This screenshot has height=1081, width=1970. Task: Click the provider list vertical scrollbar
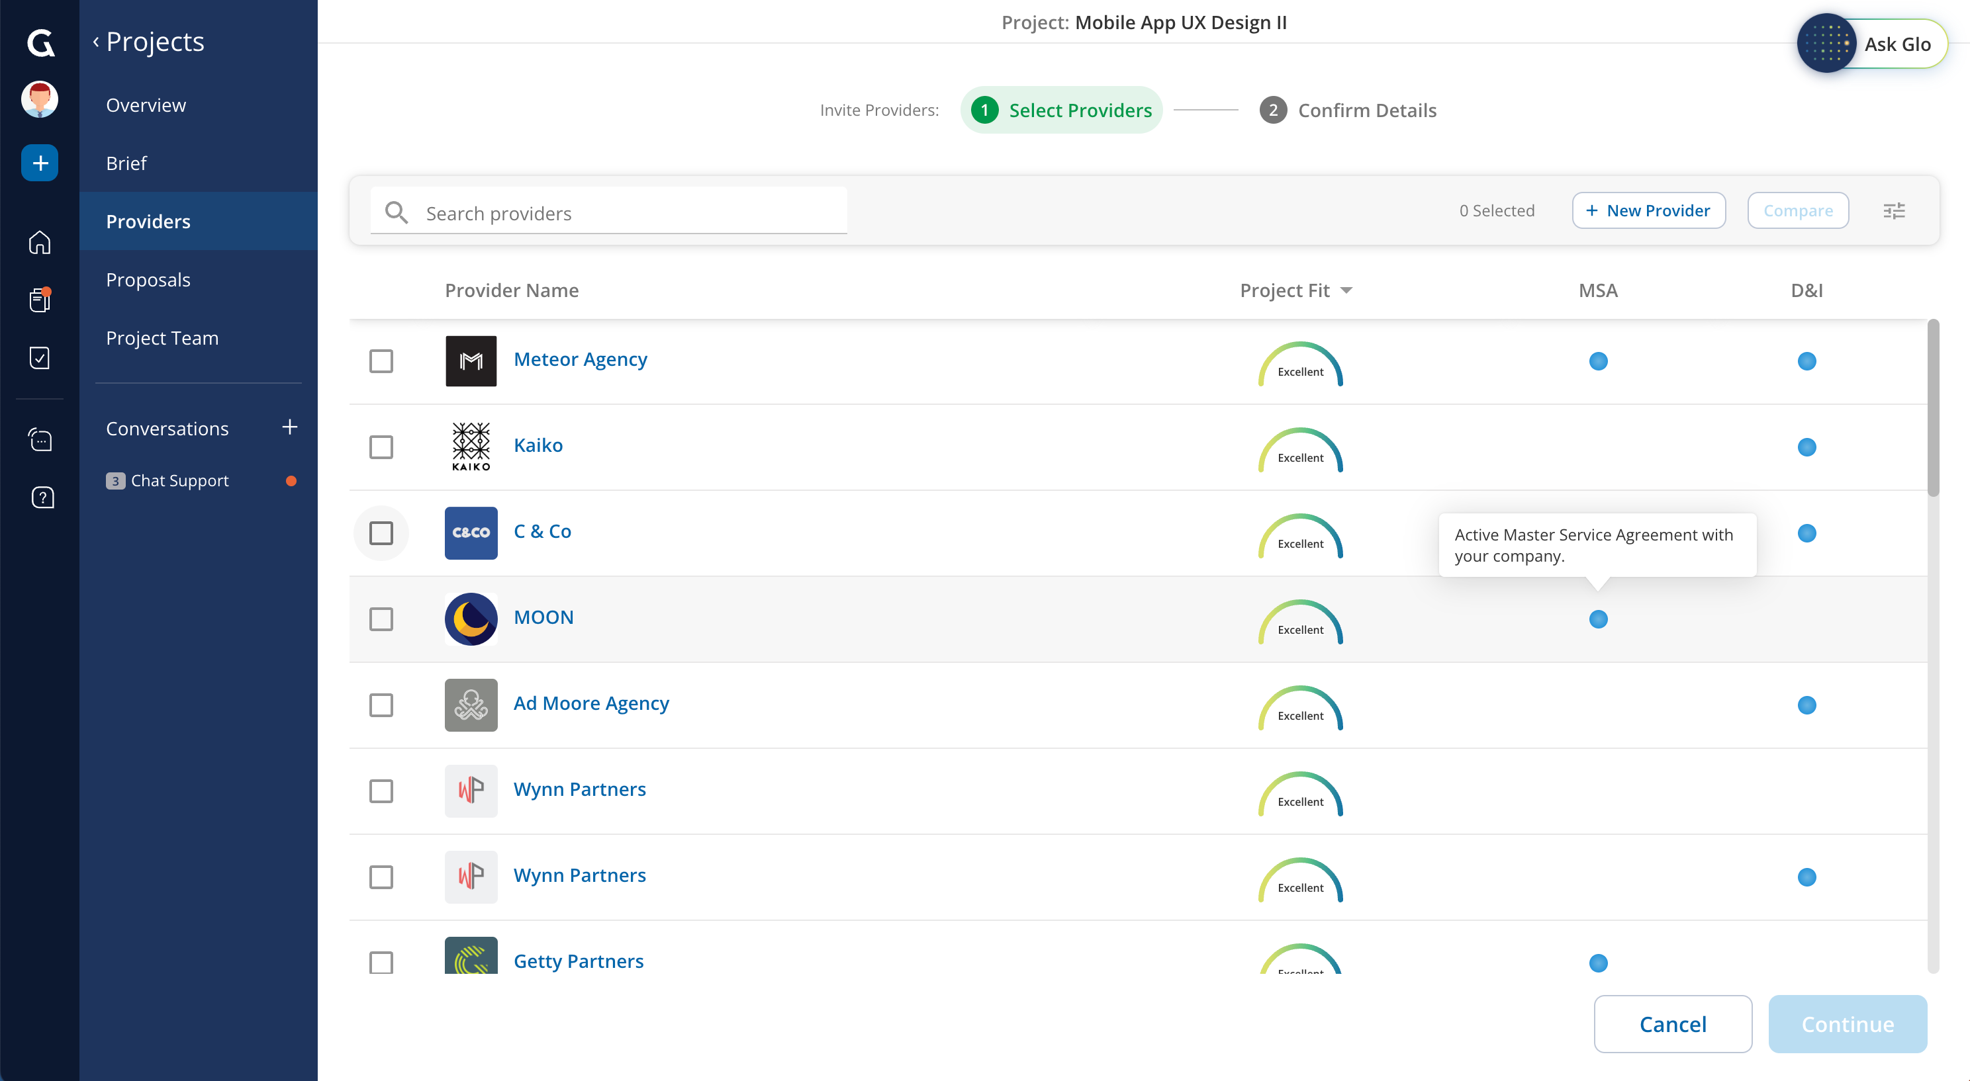tap(1932, 409)
